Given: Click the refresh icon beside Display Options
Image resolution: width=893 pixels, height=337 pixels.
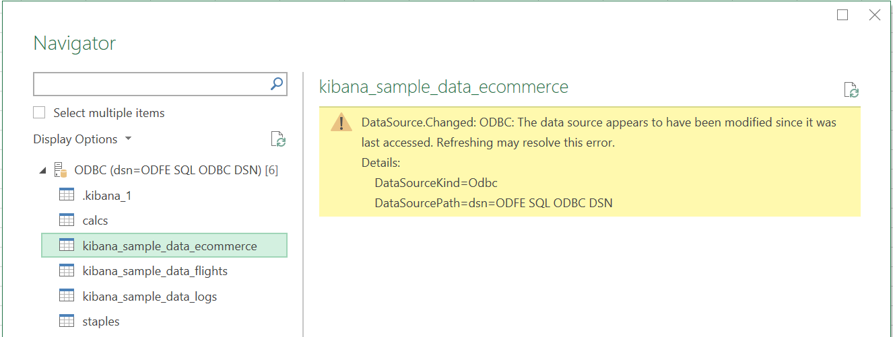Looking at the screenshot, I should (x=278, y=139).
